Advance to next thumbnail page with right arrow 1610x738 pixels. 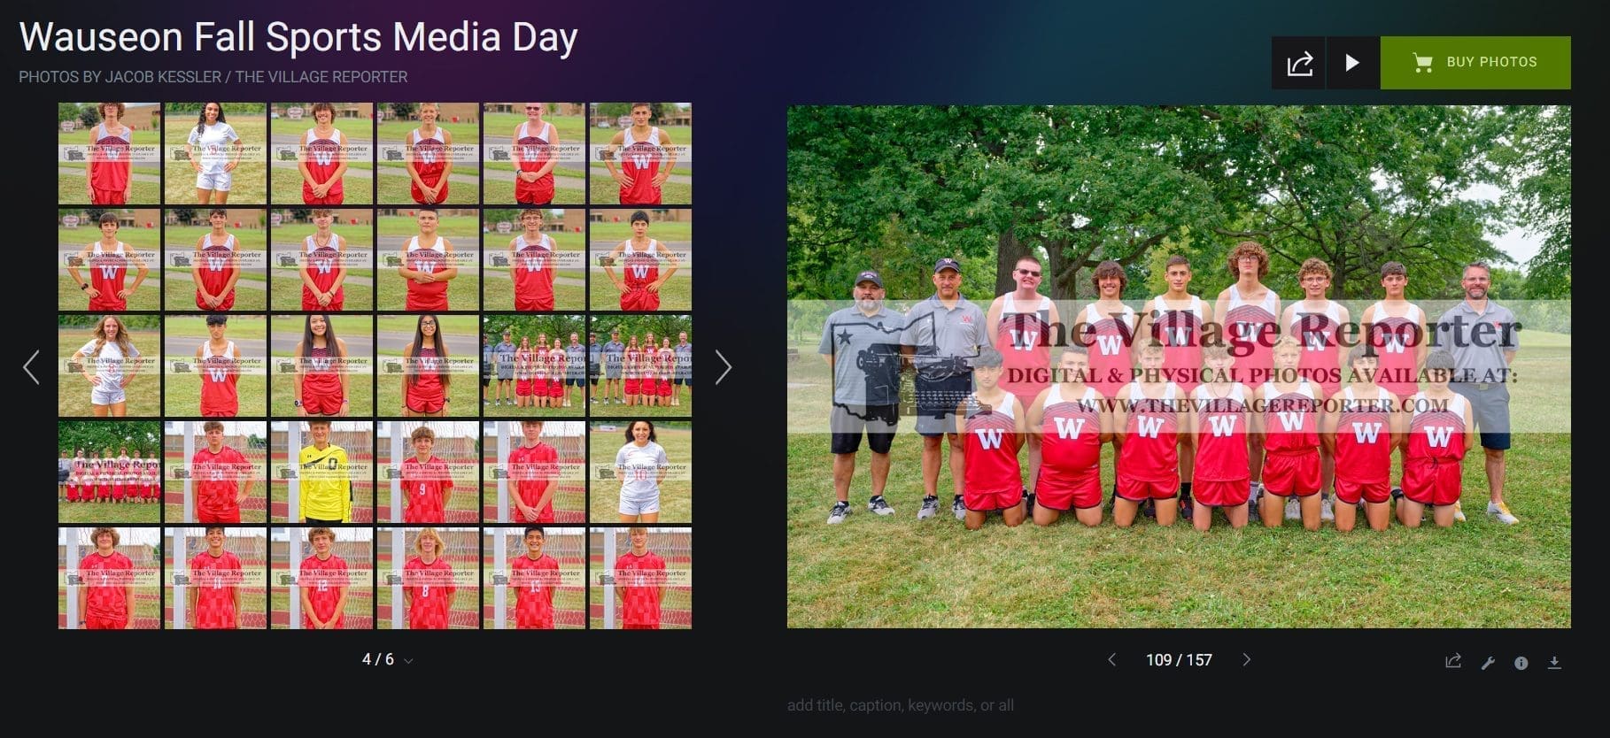(723, 367)
